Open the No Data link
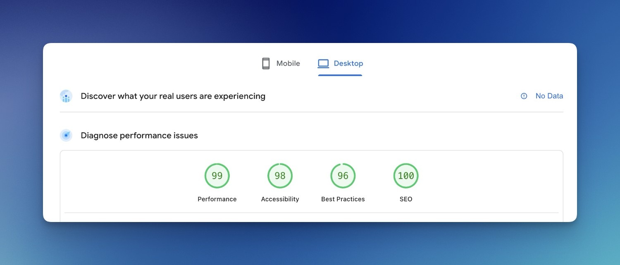The height and width of the screenshot is (265, 620). coord(549,95)
